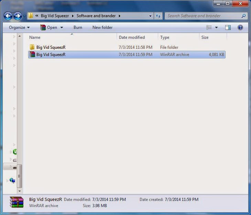
Task: Click the Big Vid Squeezr breadcrumb
Action: (55, 16)
